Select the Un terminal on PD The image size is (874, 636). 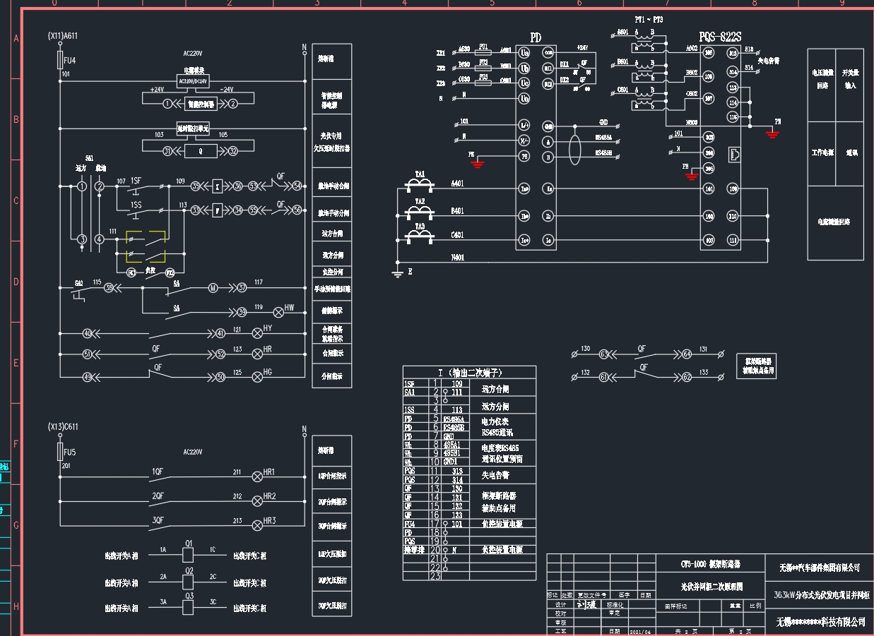524,97
